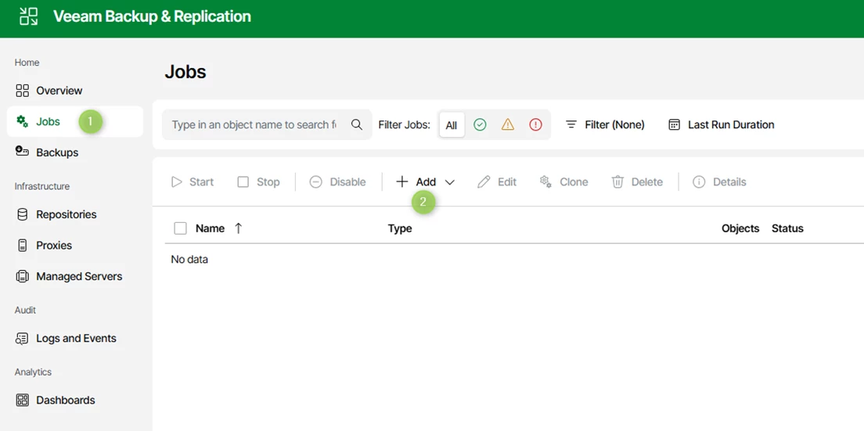This screenshot has height=431, width=864.
Task: Click the Disable button
Action: (338, 181)
